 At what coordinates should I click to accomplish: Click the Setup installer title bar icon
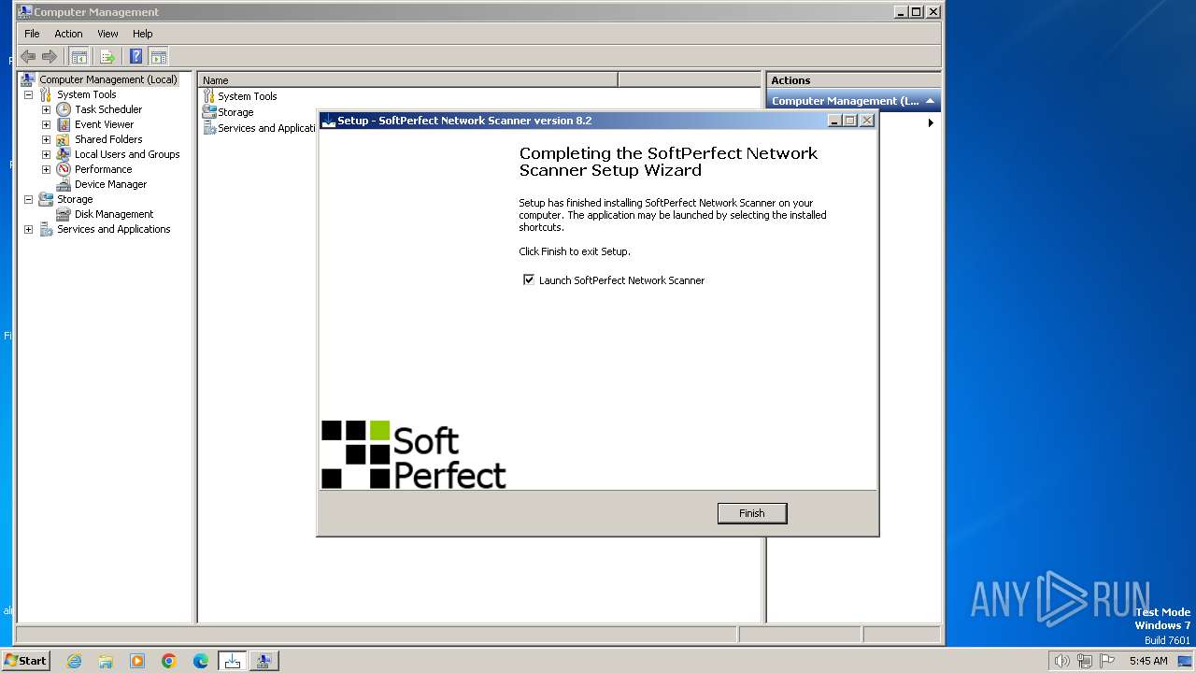(328, 121)
